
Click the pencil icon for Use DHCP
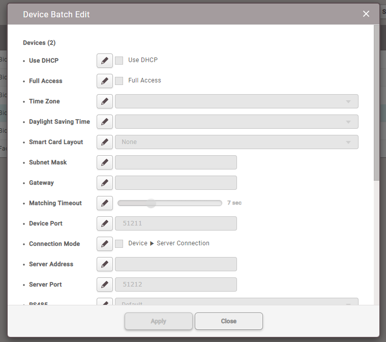click(x=104, y=61)
